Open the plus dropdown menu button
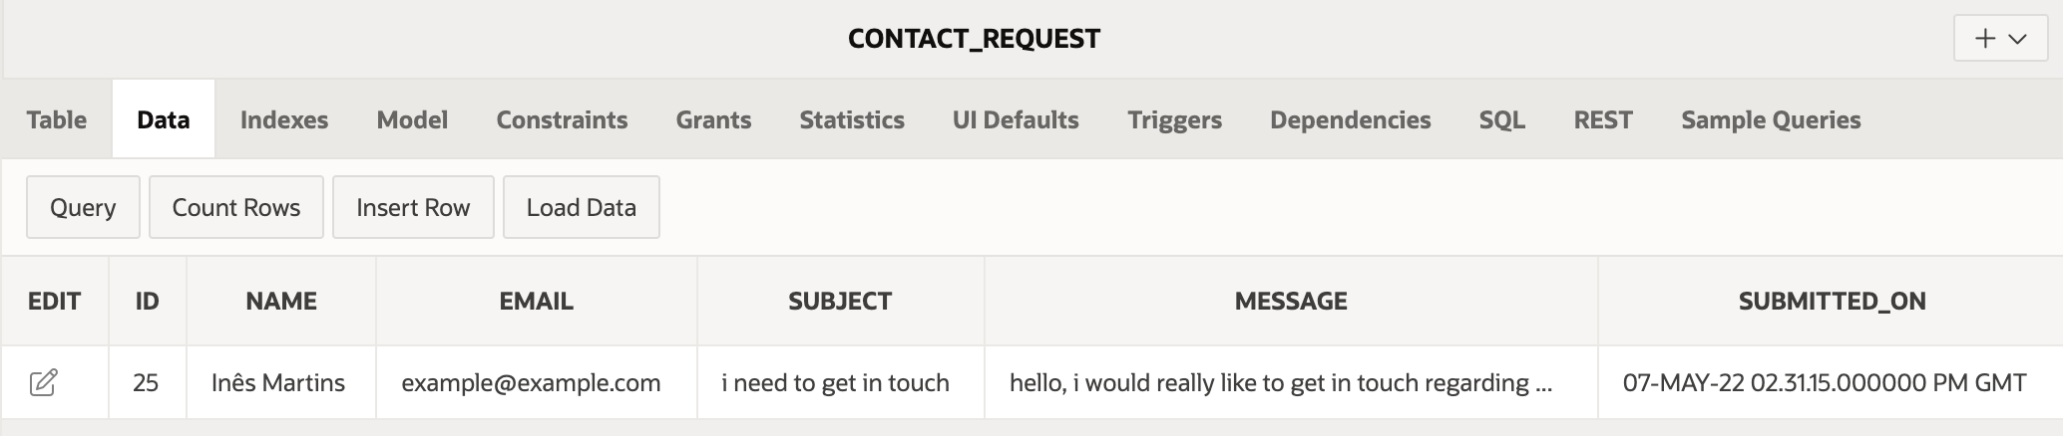The height and width of the screenshot is (436, 2063). 2000,39
